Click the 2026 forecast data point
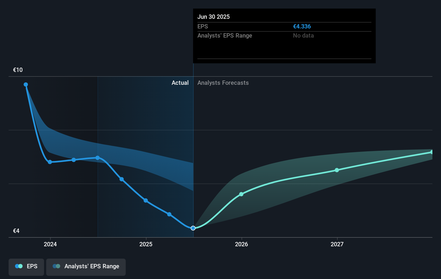The image size is (441, 279). click(241, 194)
